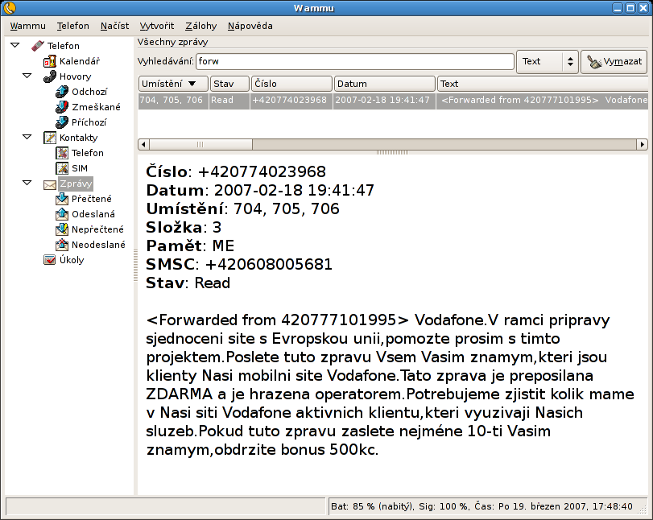Open the Telefon menu
This screenshot has width=653, height=520.
coord(73,26)
